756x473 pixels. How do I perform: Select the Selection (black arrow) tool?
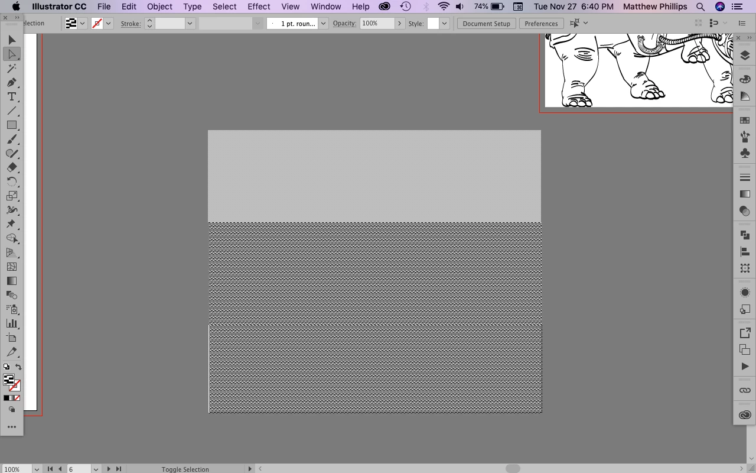[x=11, y=40]
